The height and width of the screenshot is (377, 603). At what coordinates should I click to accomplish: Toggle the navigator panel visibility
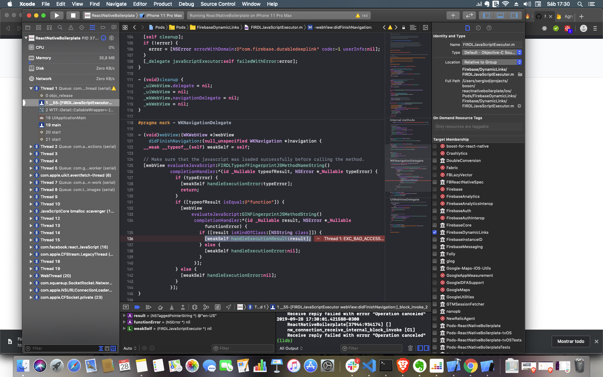[486, 15]
